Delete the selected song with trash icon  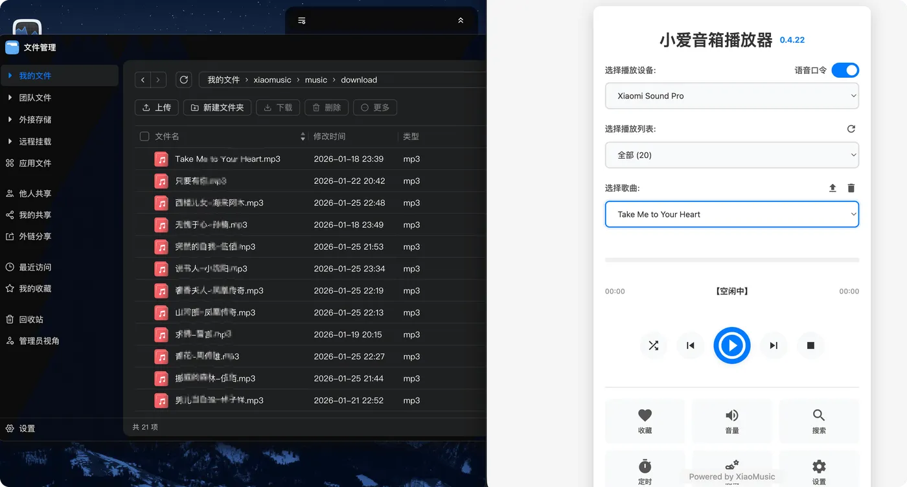pos(851,188)
